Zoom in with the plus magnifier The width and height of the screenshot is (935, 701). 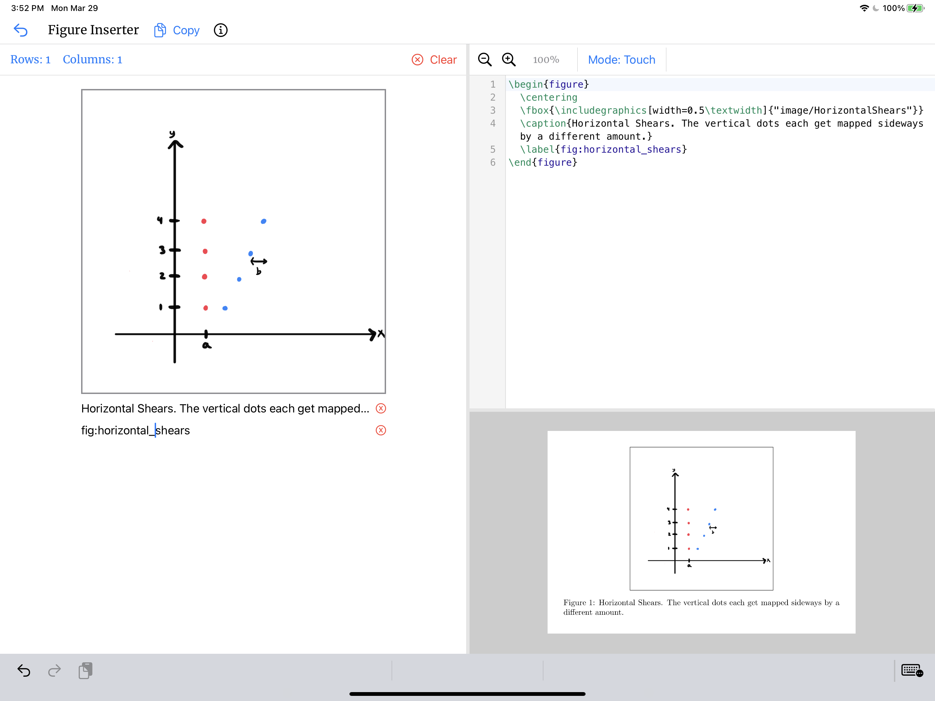pos(509,60)
